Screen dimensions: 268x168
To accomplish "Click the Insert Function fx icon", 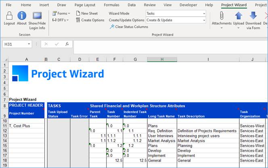I will pyautogui.click(x=67, y=44).
